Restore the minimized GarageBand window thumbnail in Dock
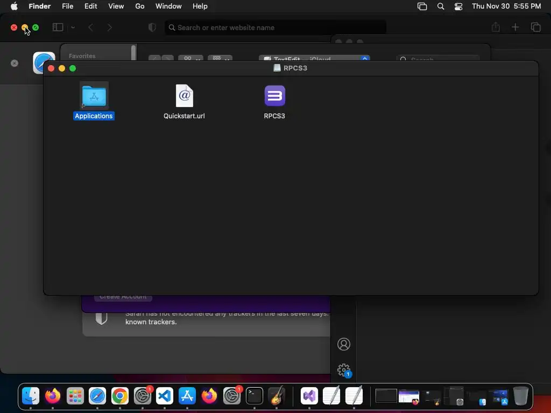Viewport: 551px width, 413px height. pos(432,397)
